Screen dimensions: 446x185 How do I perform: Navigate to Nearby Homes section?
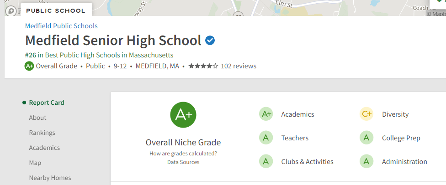[50, 178]
